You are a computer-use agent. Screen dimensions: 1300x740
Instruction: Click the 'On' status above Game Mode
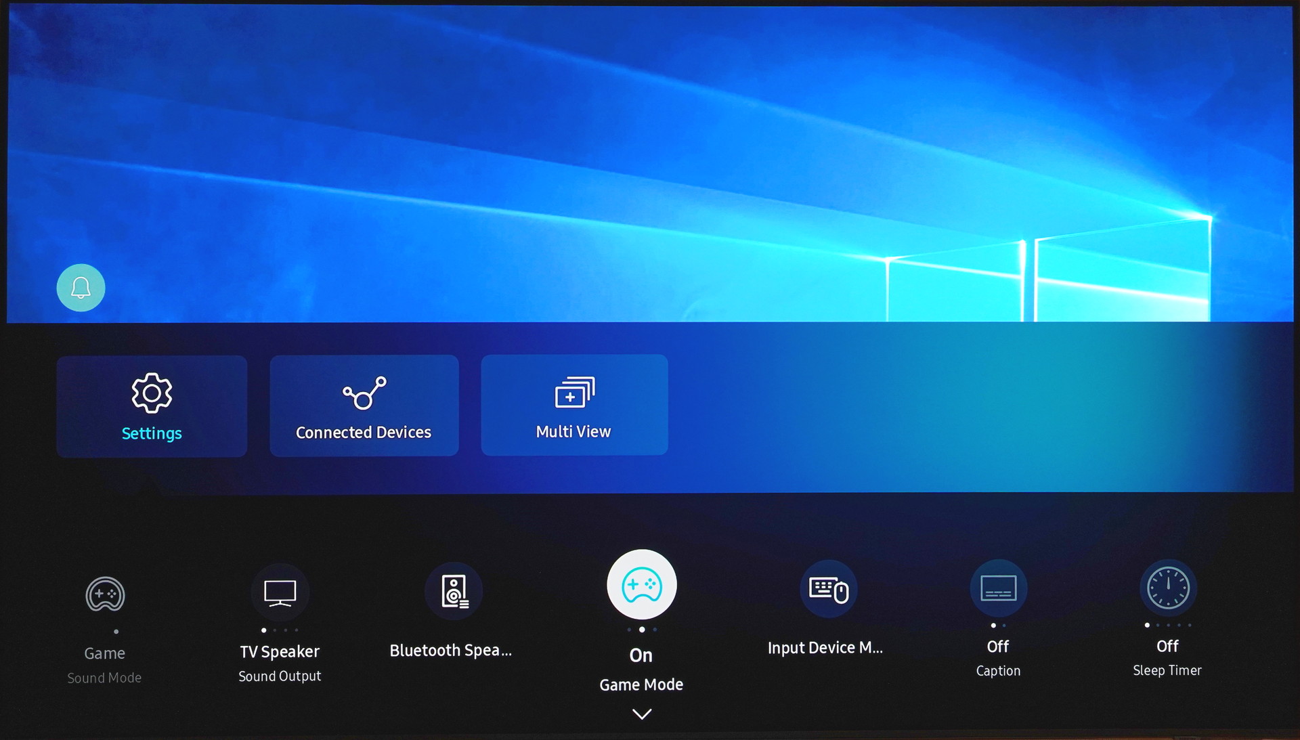coord(641,655)
